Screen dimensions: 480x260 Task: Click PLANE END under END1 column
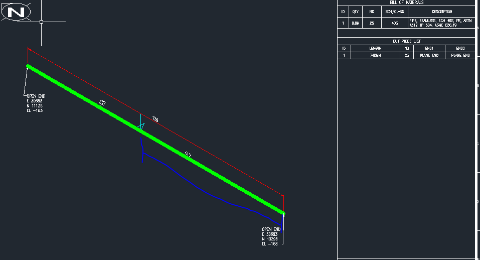[x=429, y=55]
